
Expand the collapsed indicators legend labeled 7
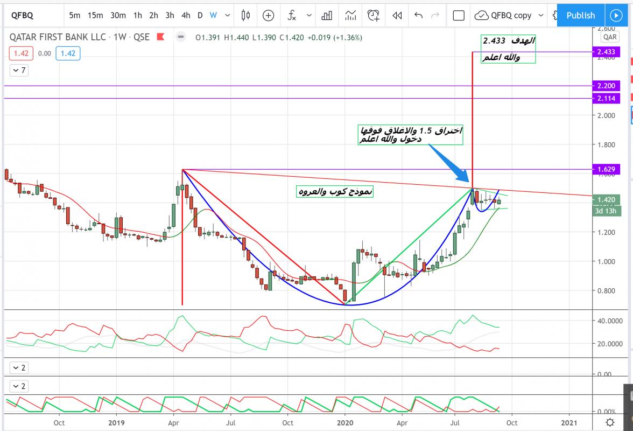pyautogui.click(x=19, y=70)
